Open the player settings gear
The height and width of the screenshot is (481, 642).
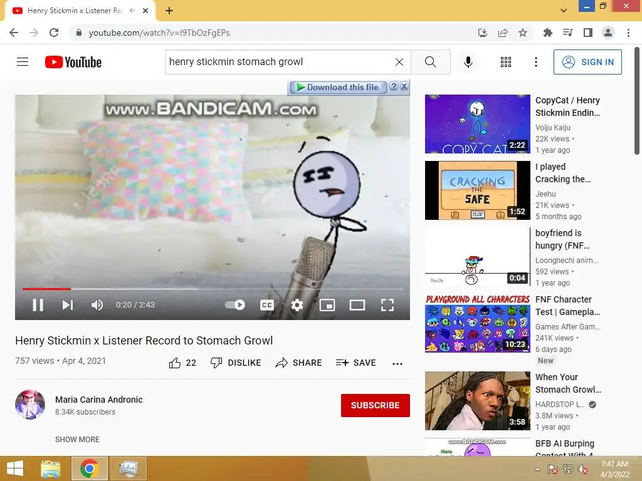(x=297, y=305)
